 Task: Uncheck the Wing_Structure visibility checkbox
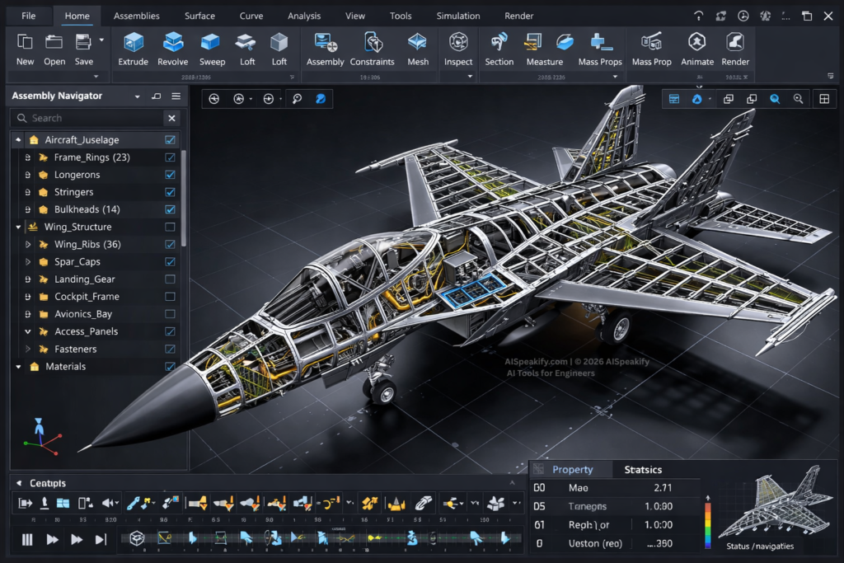171,227
